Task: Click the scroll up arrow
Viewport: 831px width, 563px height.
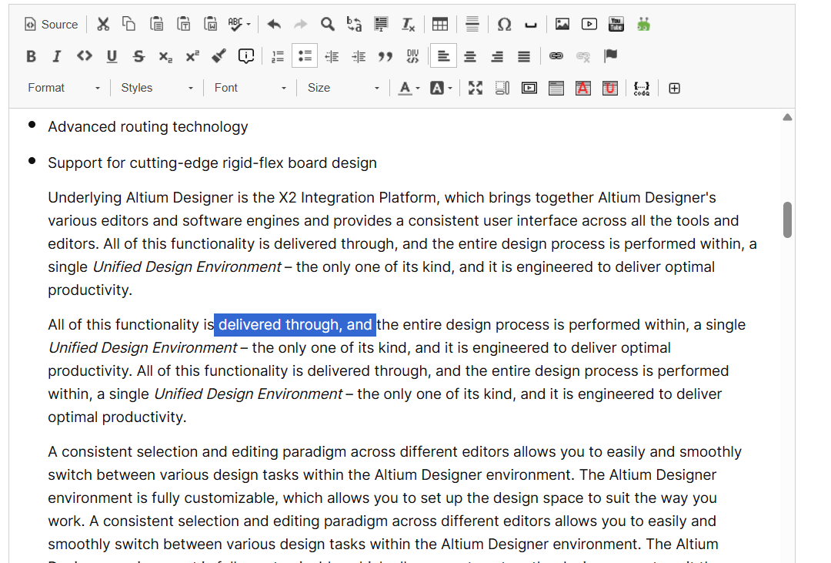Action: (x=788, y=117)
